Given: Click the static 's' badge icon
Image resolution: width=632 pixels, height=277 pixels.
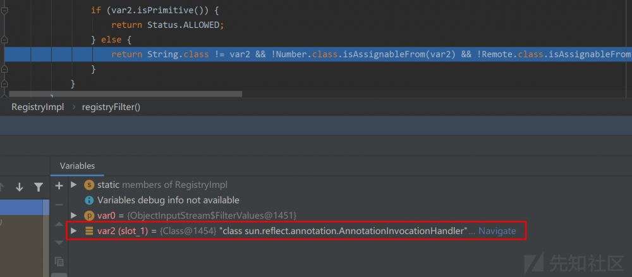Looking at the screenshot, I should [88, 185].
